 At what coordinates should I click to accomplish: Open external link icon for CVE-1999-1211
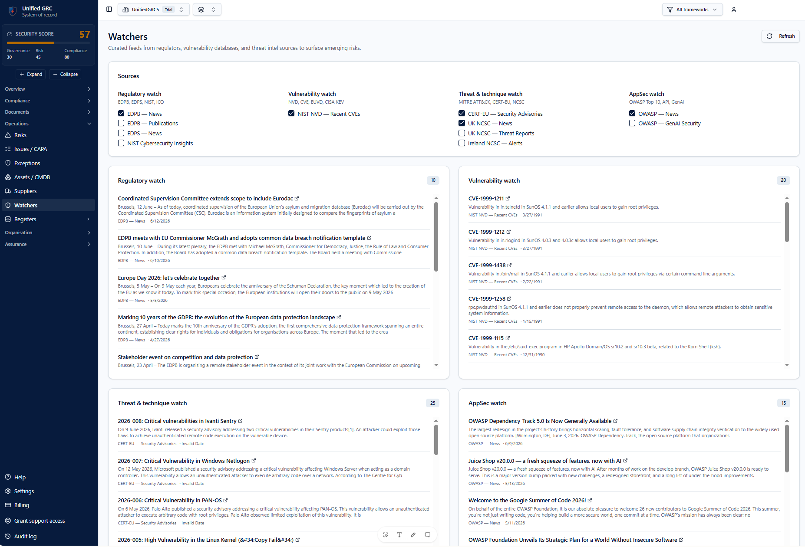click(508, 199)
